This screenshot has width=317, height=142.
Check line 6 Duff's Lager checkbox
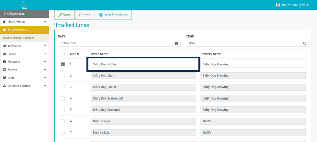63,121
